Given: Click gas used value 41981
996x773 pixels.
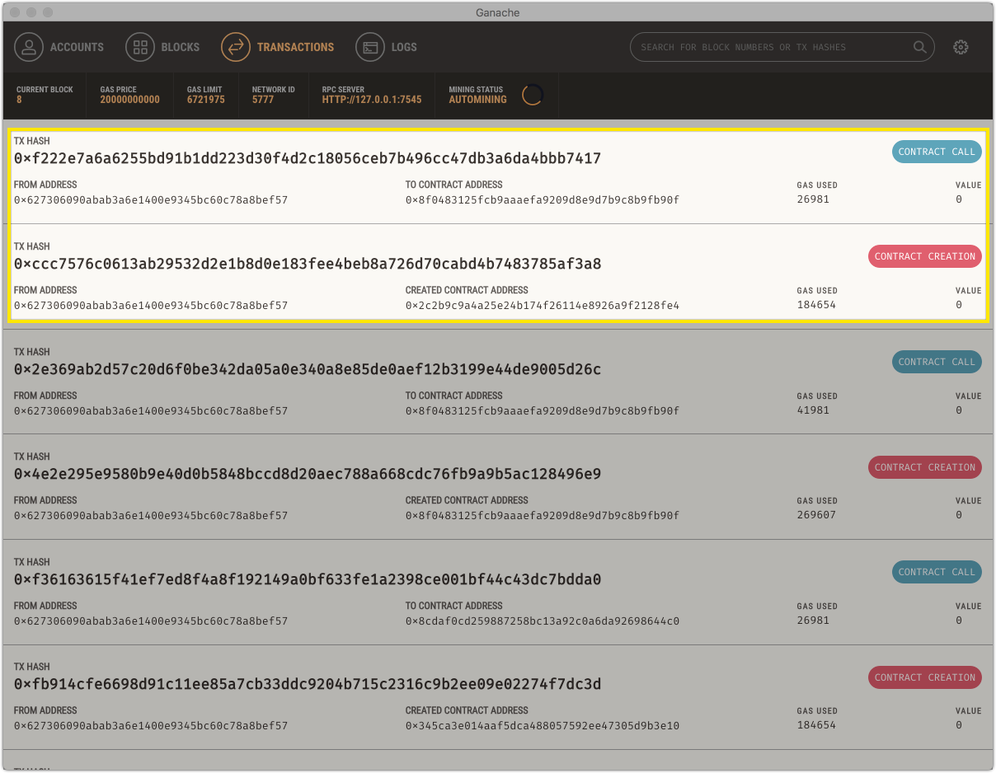Looking at the screenshot, I should pyautogui.click(x=813, y=410).
